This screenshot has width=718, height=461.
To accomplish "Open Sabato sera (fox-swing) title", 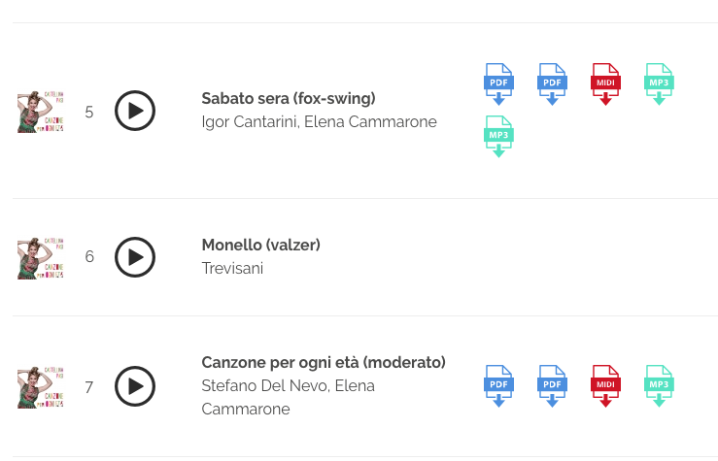I will tap(289, 99).
